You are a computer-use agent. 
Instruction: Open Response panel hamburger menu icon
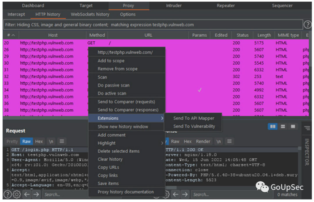(x=229, y=141)
